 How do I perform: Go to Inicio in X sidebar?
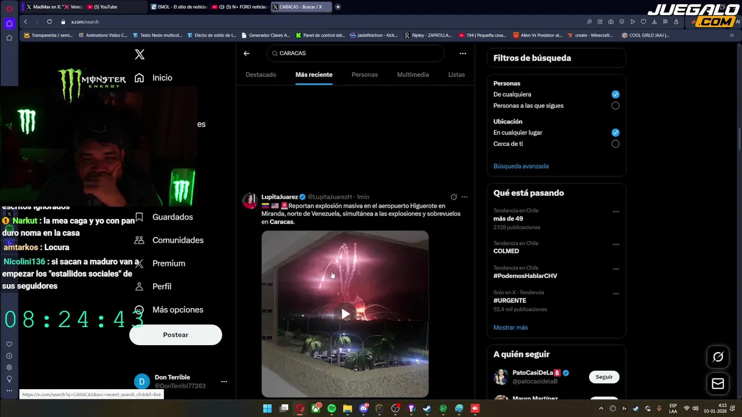coord(154,78)
